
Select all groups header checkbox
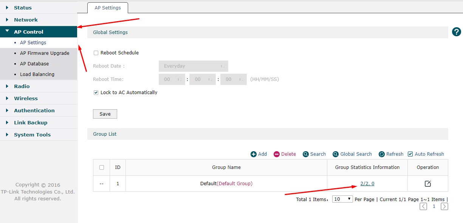click(x=101, y=167)
